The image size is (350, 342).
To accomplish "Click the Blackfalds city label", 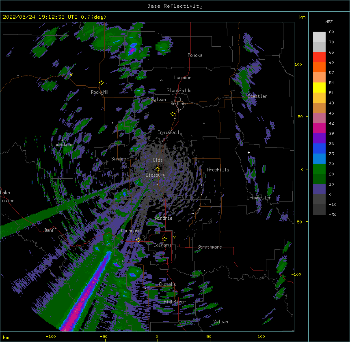I will [x=179, y=91].
